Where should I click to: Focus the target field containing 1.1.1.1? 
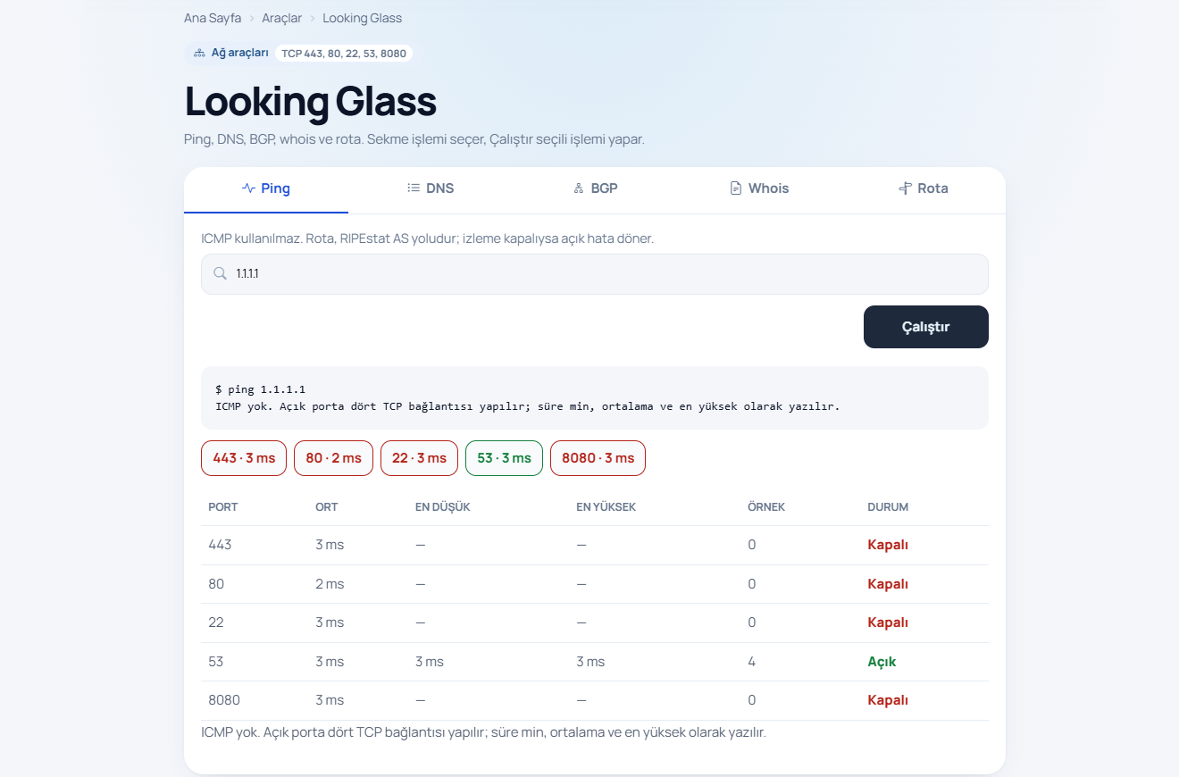(x=595, y=274)
